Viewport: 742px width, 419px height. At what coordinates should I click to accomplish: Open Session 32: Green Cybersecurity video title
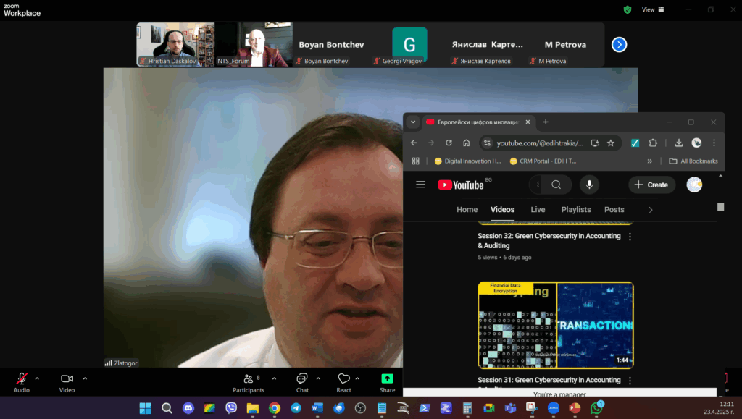(x=549, y=240)
